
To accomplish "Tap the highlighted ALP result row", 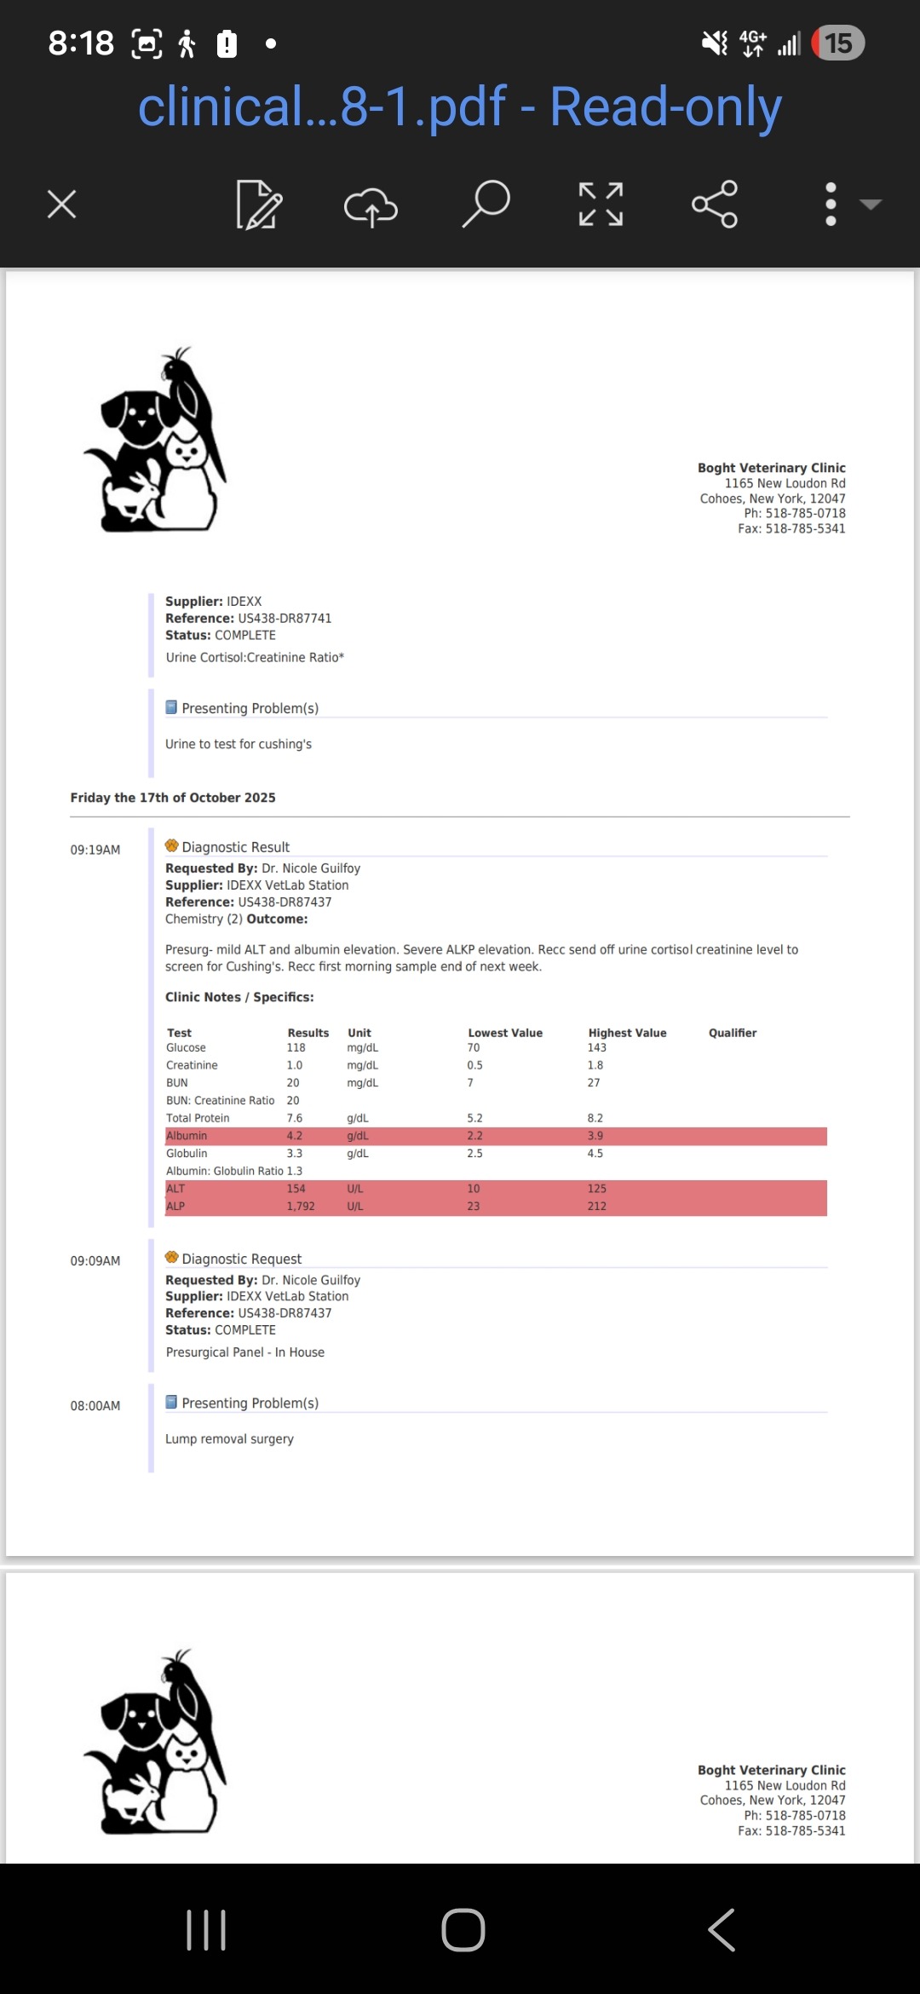I will click(496, 1207).
